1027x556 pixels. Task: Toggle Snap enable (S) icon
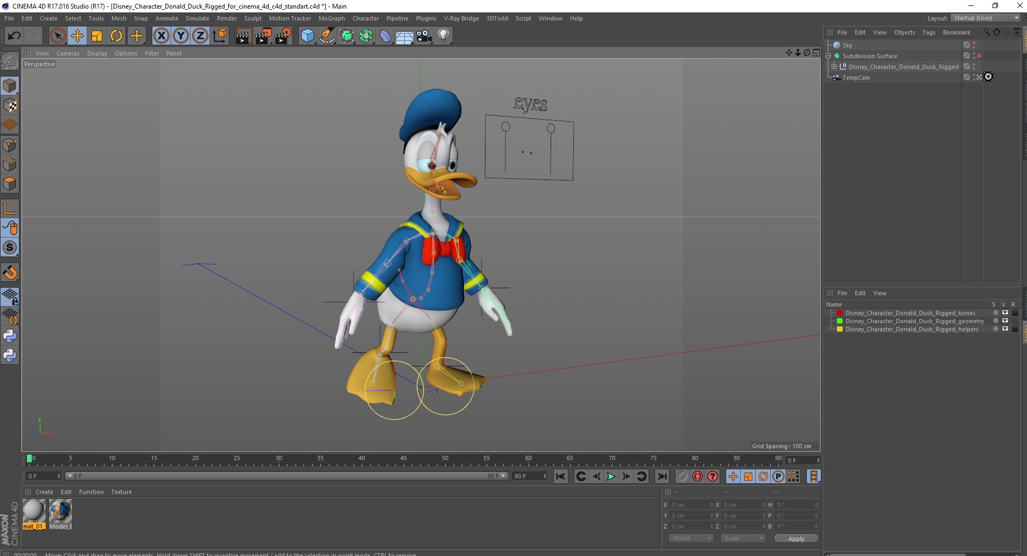pos(10,248)
